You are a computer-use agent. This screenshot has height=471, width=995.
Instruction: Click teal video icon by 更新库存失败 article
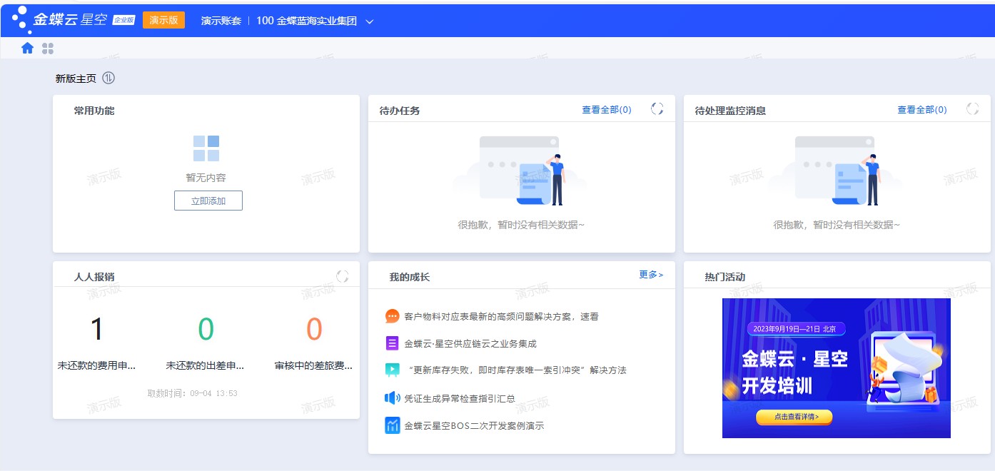tap(393, 370)
